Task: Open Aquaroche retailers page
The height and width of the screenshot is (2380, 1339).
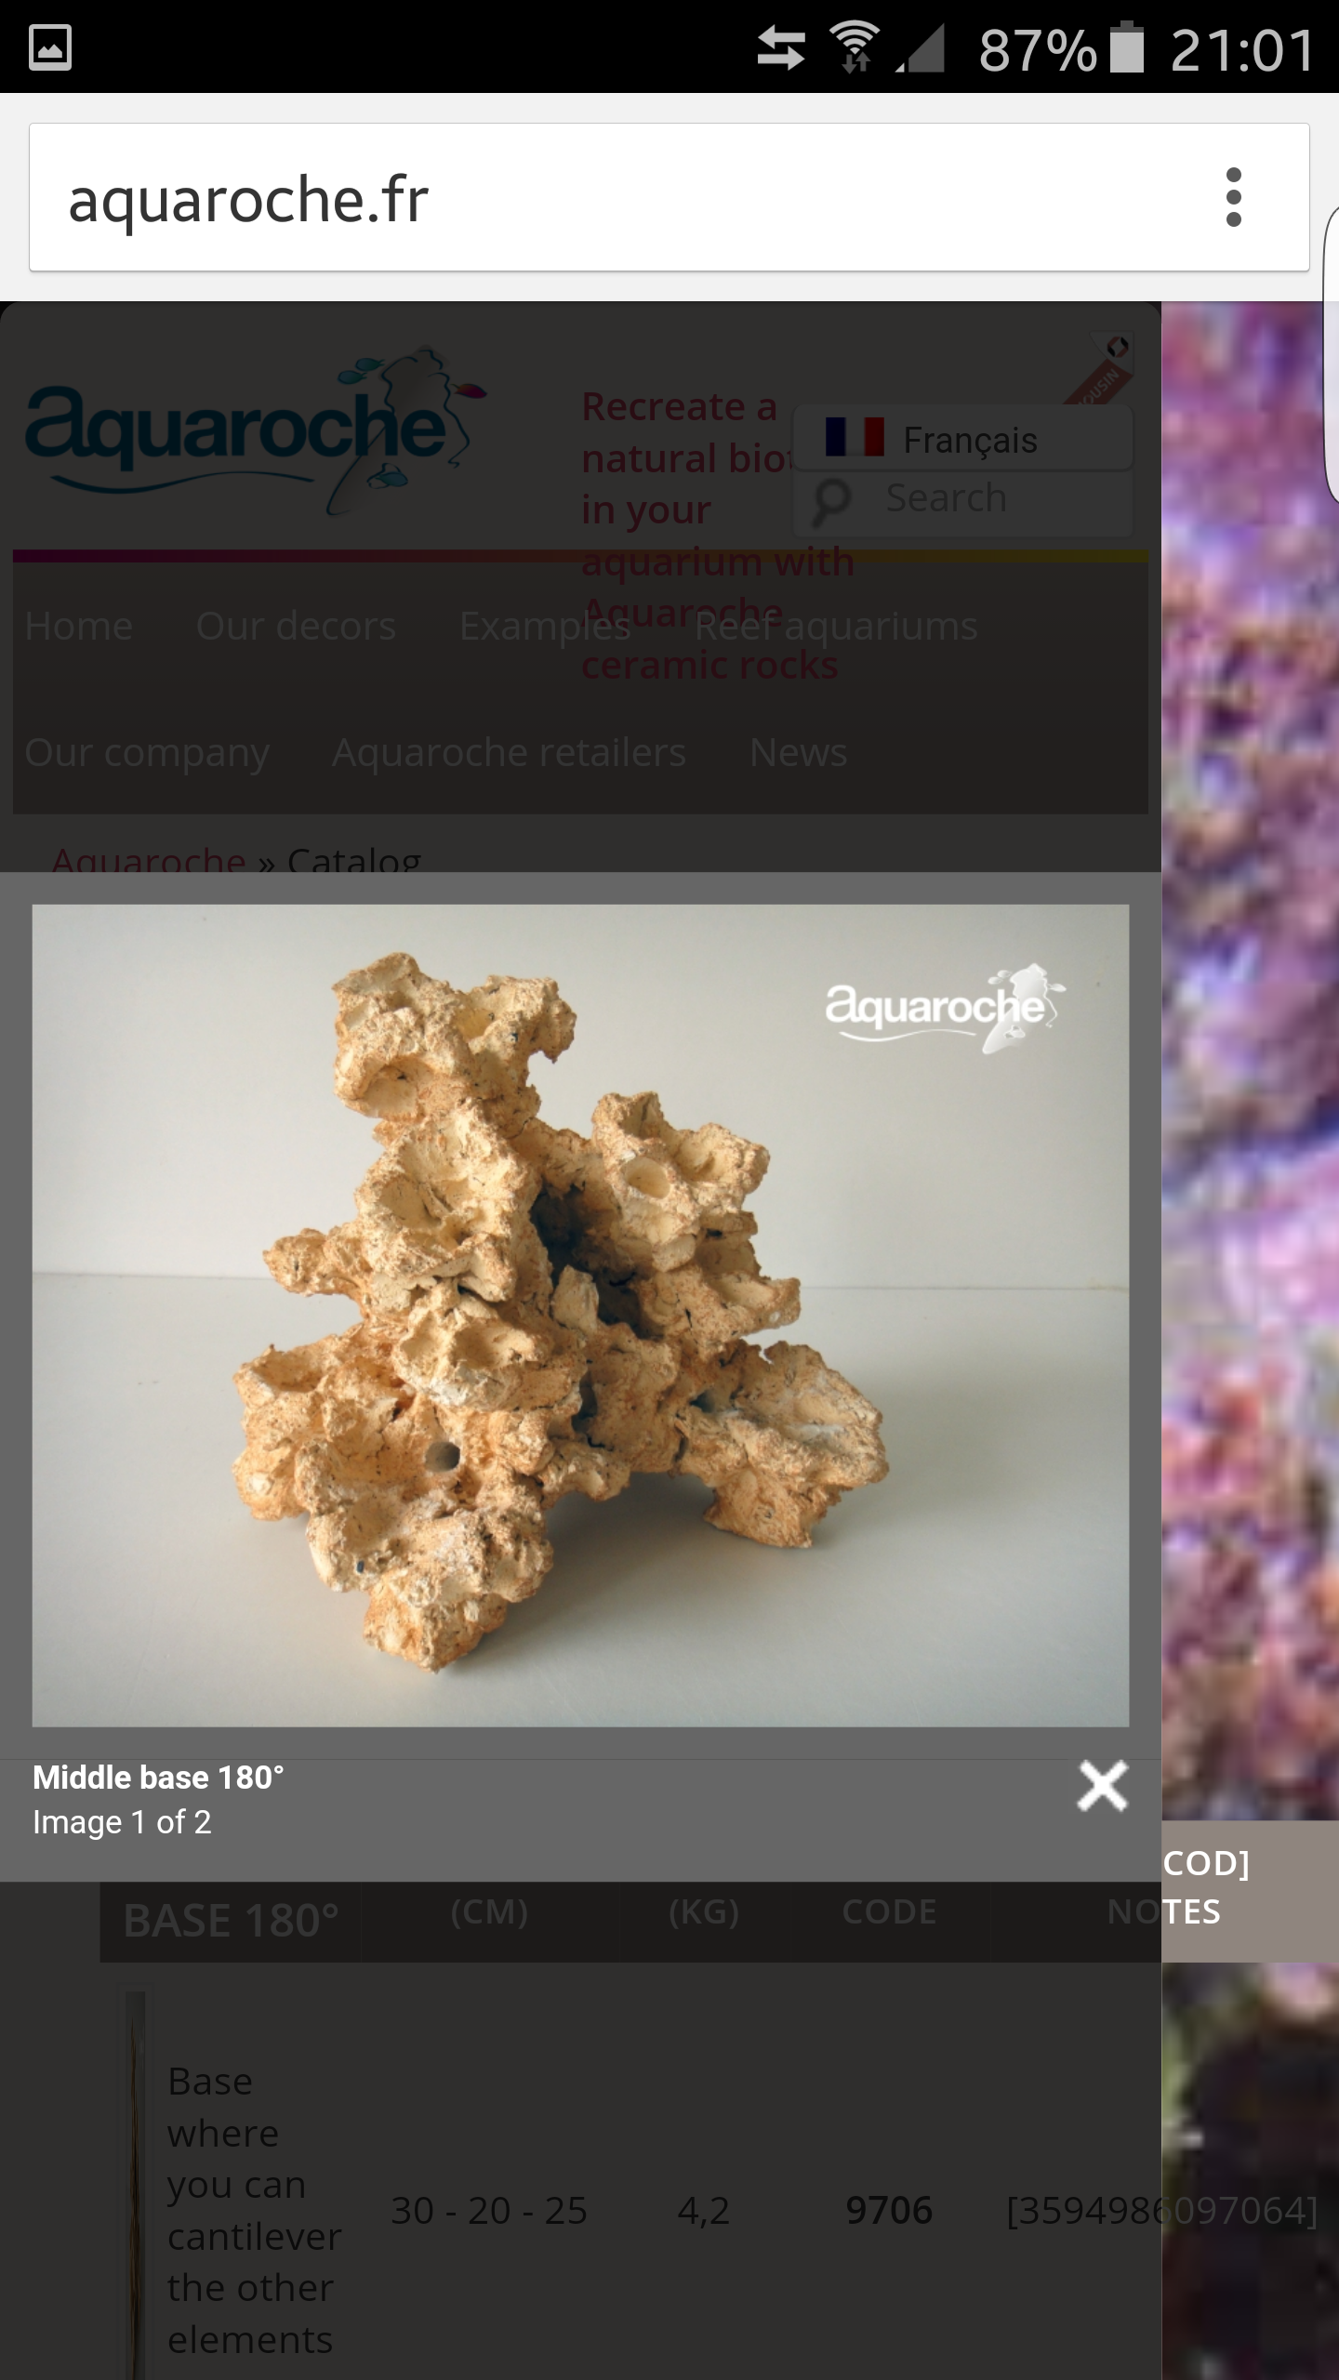Action: tap(509, 752)
